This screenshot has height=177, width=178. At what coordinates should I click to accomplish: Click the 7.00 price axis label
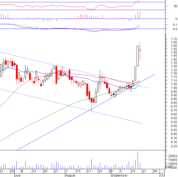tap(174, 88)
